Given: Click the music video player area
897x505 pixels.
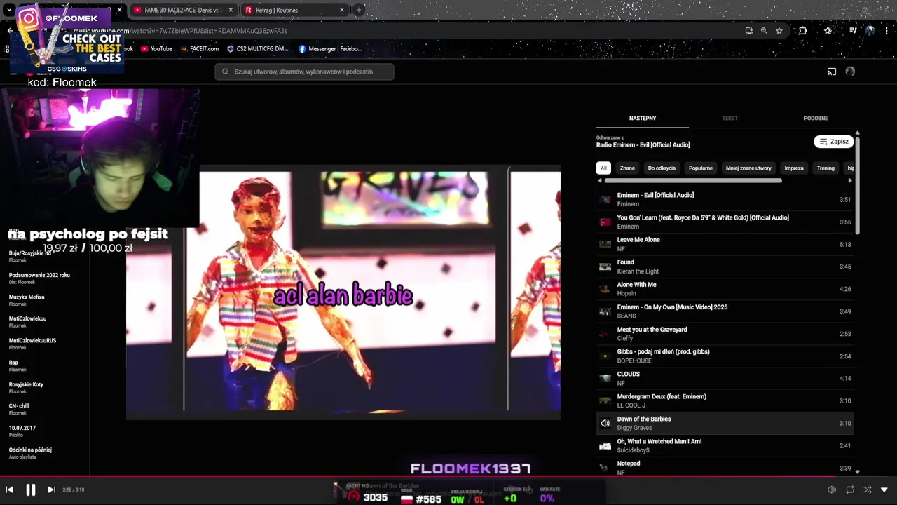Looking at the screenshot, I should tap(343, 293).
